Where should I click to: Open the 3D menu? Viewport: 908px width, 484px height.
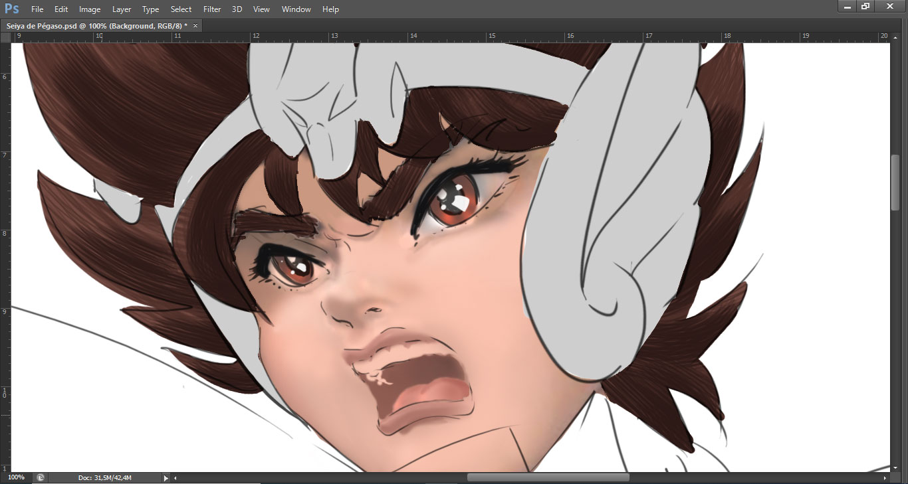tap(237, 9)
